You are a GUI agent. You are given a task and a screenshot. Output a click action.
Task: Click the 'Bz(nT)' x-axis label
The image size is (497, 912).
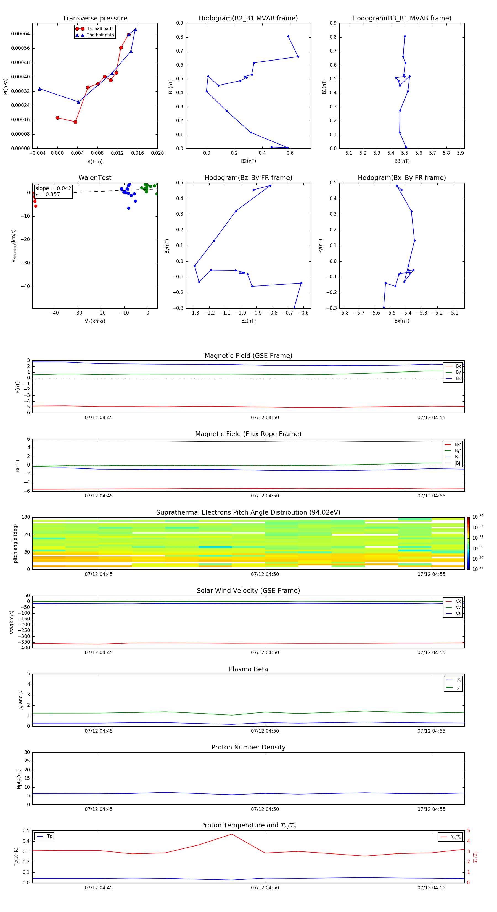(x=248, y=321)
